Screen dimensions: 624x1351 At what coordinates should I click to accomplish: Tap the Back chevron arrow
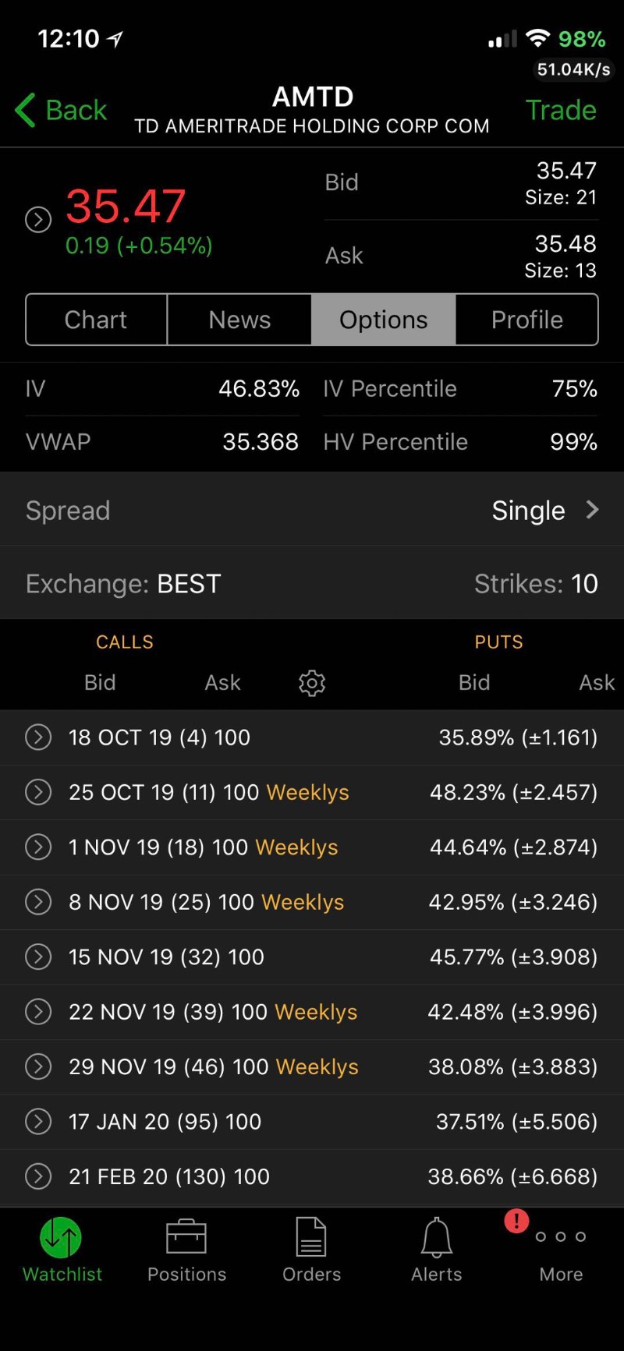tap(26, 110)
